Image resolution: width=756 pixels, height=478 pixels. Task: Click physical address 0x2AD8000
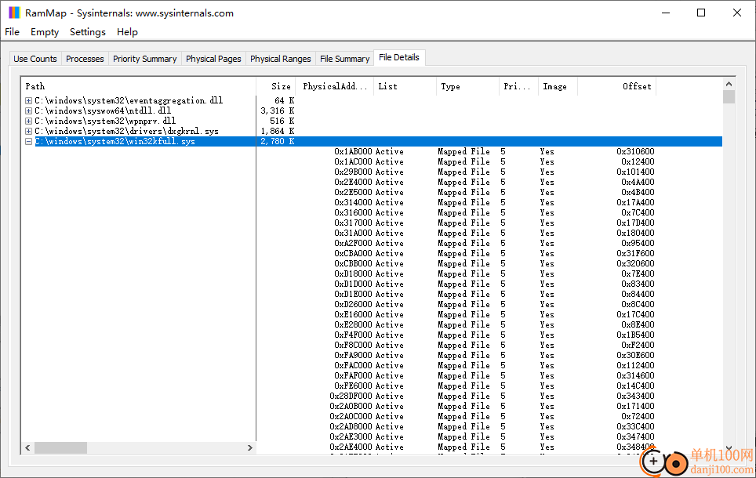point(351,426)
